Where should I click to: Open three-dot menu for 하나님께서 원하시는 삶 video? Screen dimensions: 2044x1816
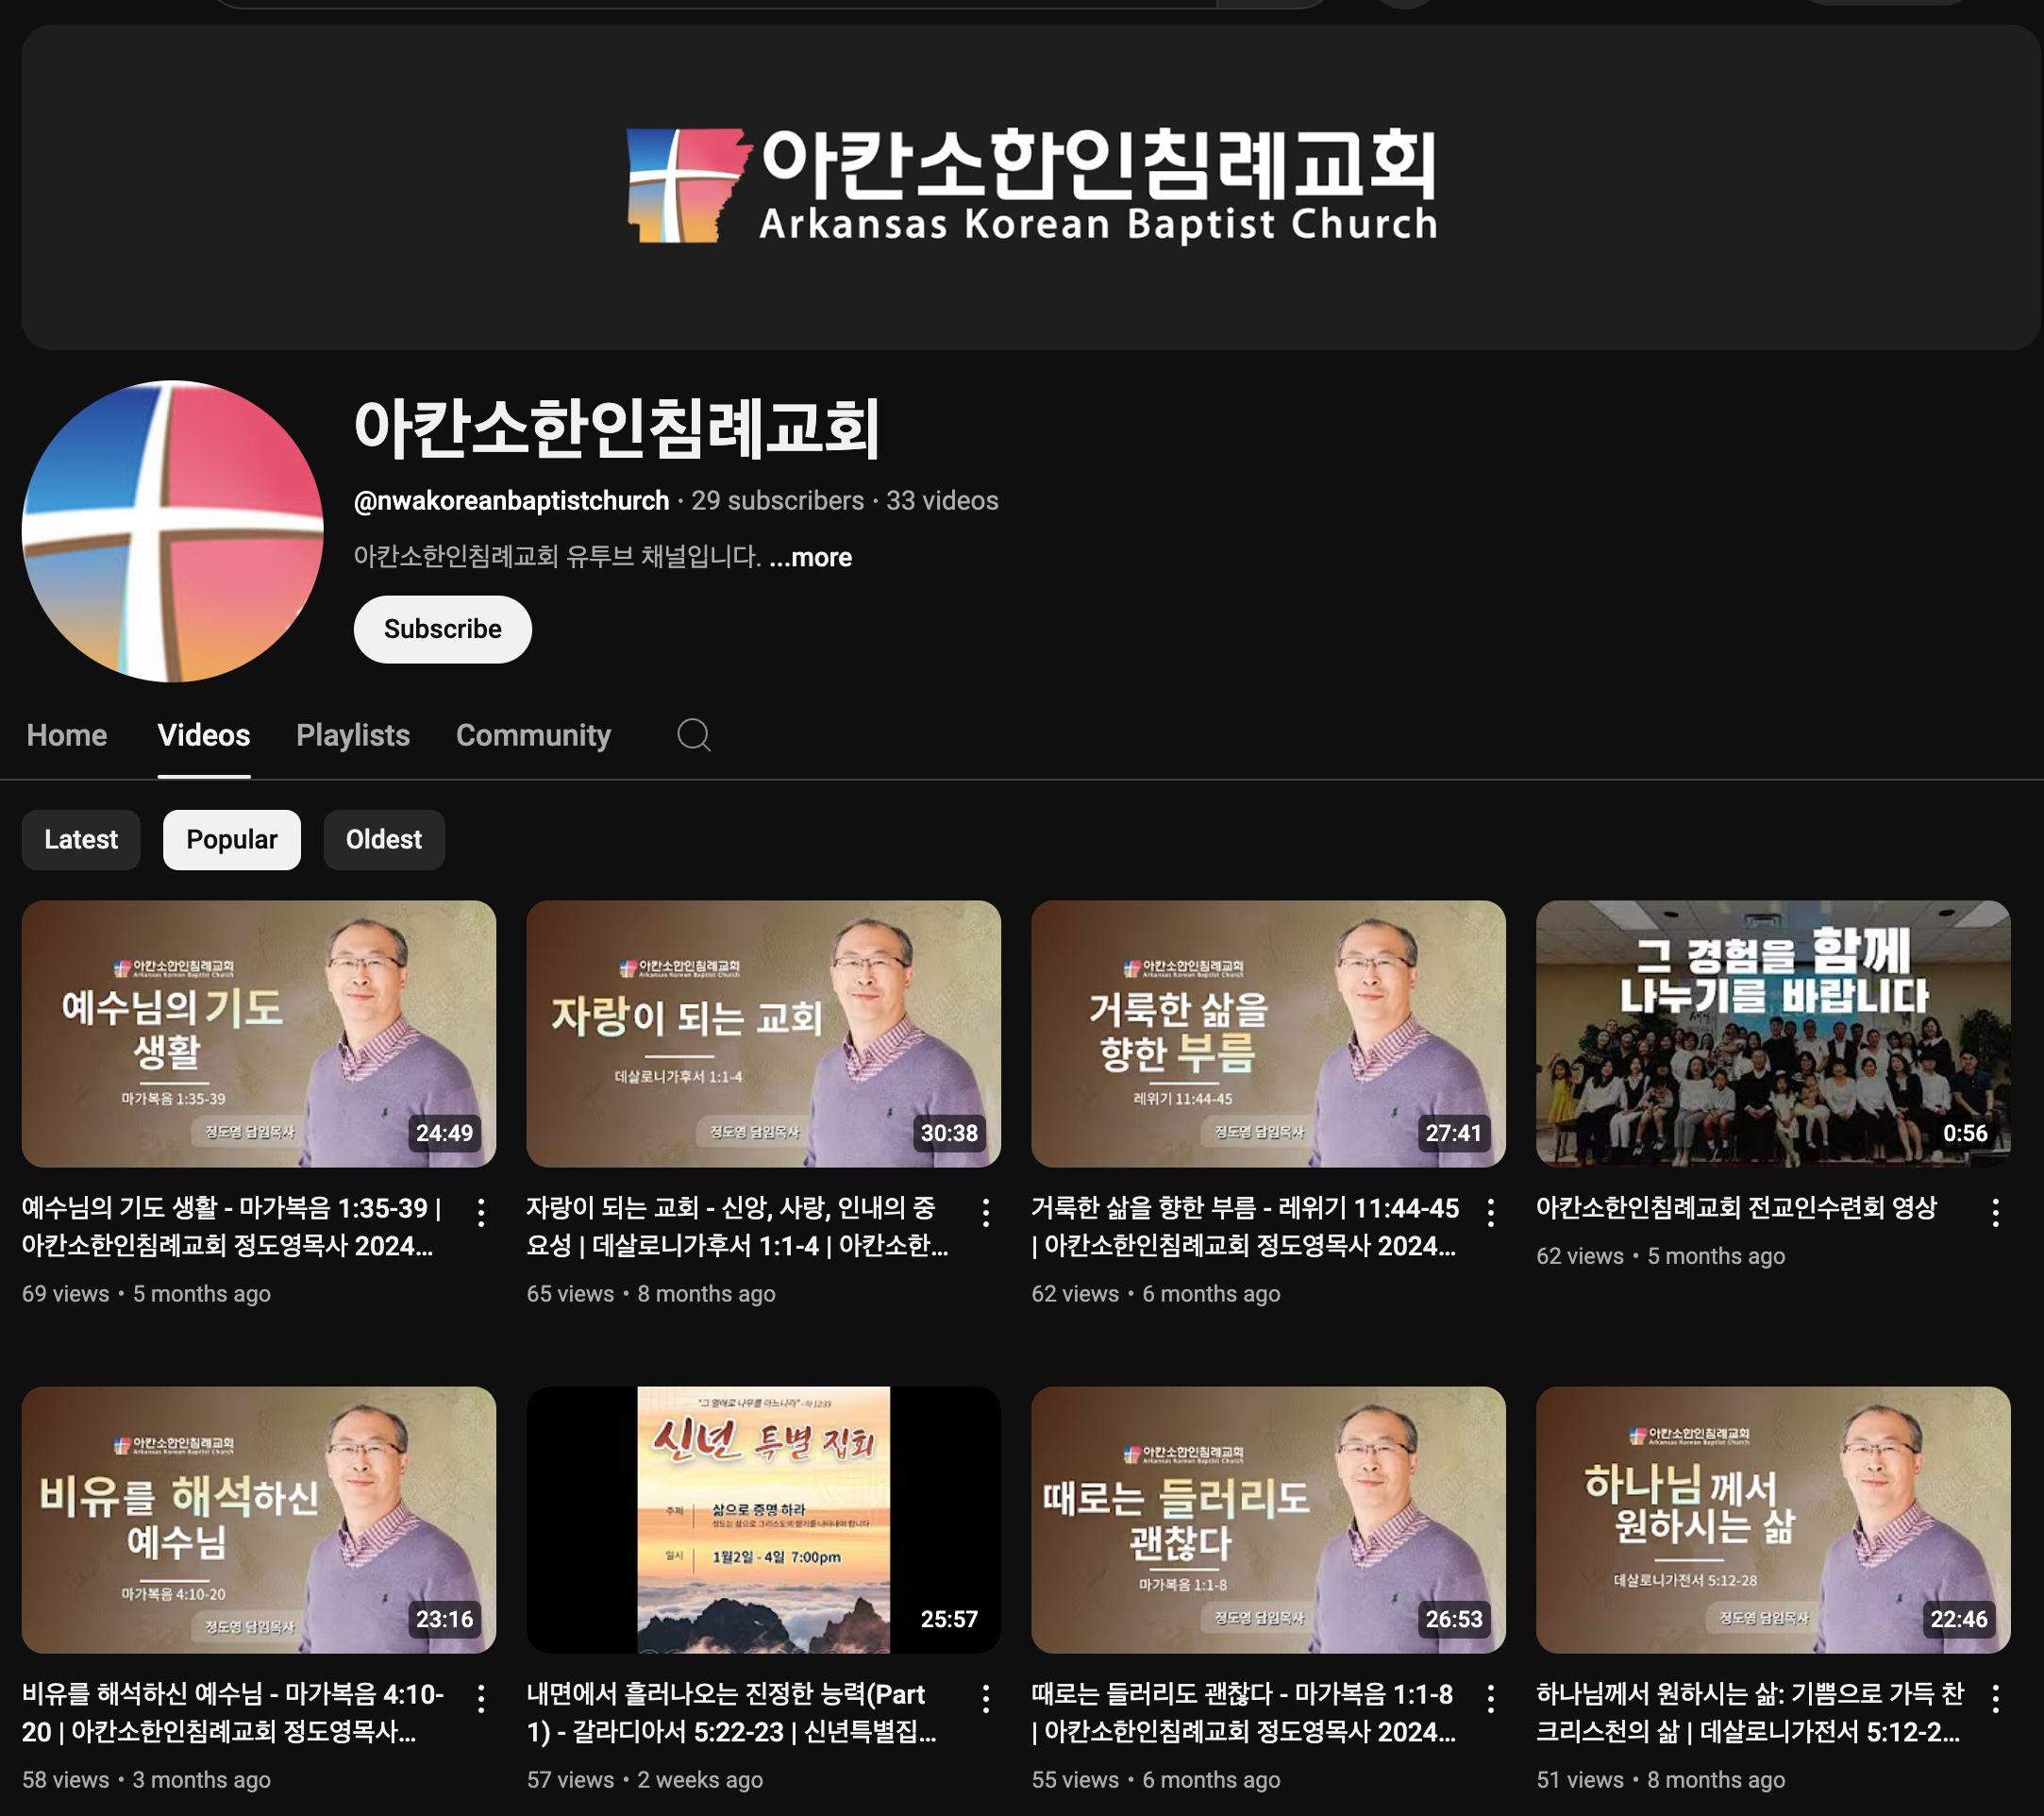pyautogui.click(x=1995, y=1698)
